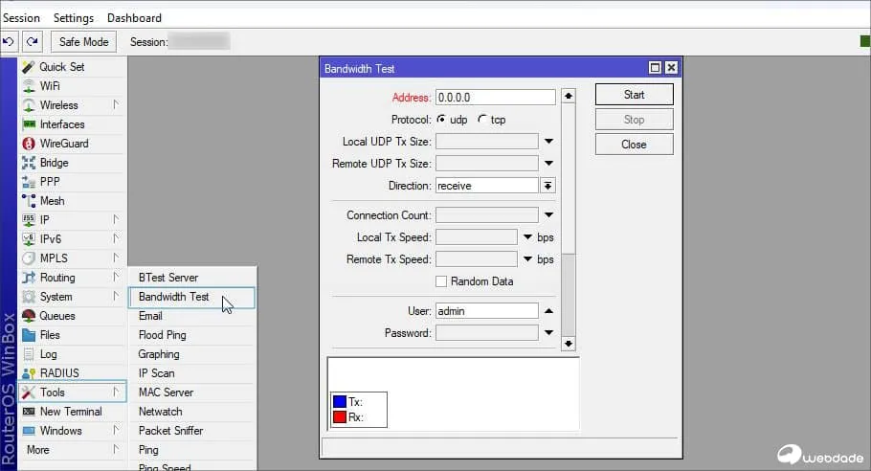Select the udp protocol radio button

pyautogui.click(x=441, y=120)
